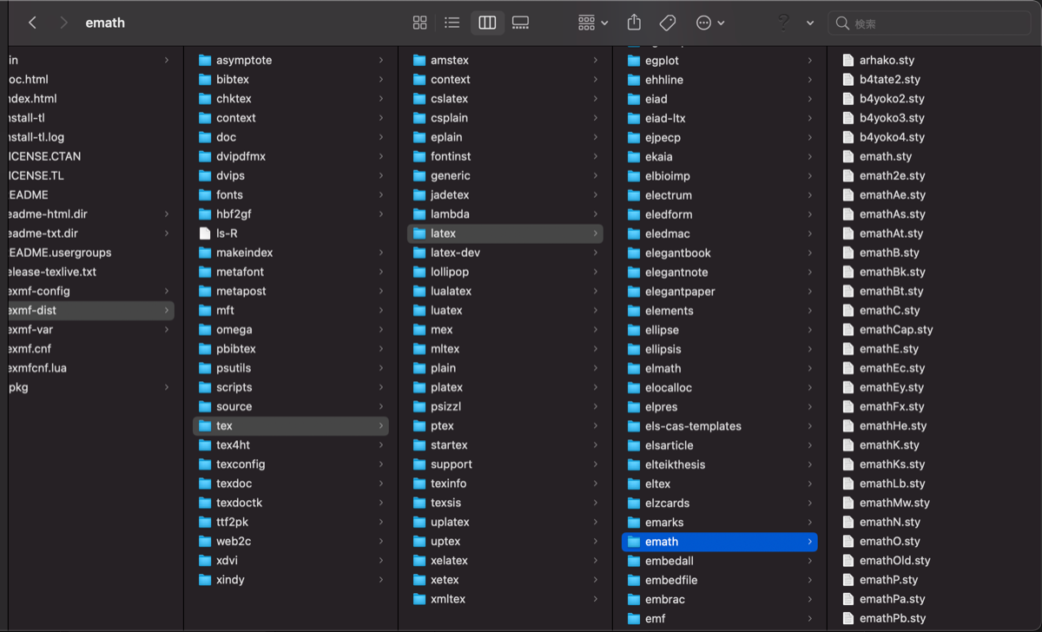
Task: Expand the emath folder chevron
Action: tap(809, 542)
